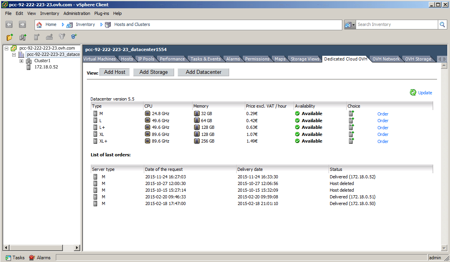
Task: Click the shield-shaped toolbar icon
Action: [x=62, y=37]
